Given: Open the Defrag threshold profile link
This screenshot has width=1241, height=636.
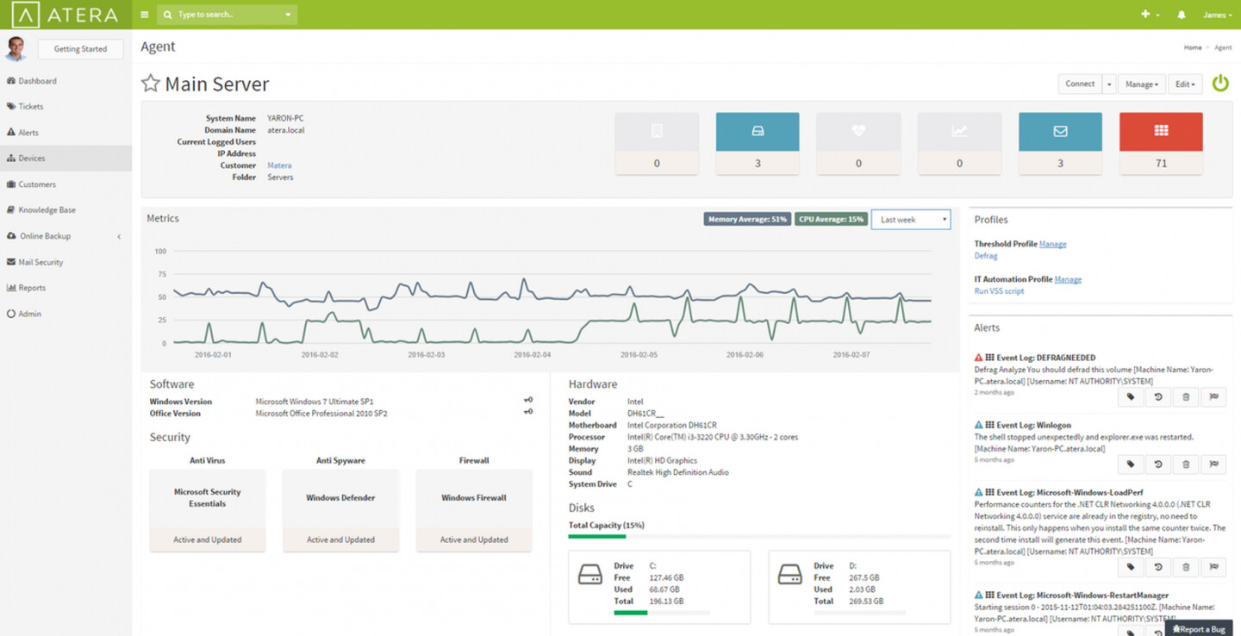Looking at the screenshot, I should pos(986,256).
